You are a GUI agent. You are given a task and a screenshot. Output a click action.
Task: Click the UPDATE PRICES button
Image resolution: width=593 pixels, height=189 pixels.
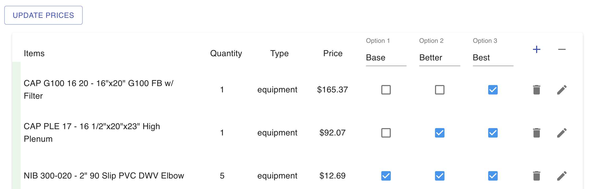(43, 15)
